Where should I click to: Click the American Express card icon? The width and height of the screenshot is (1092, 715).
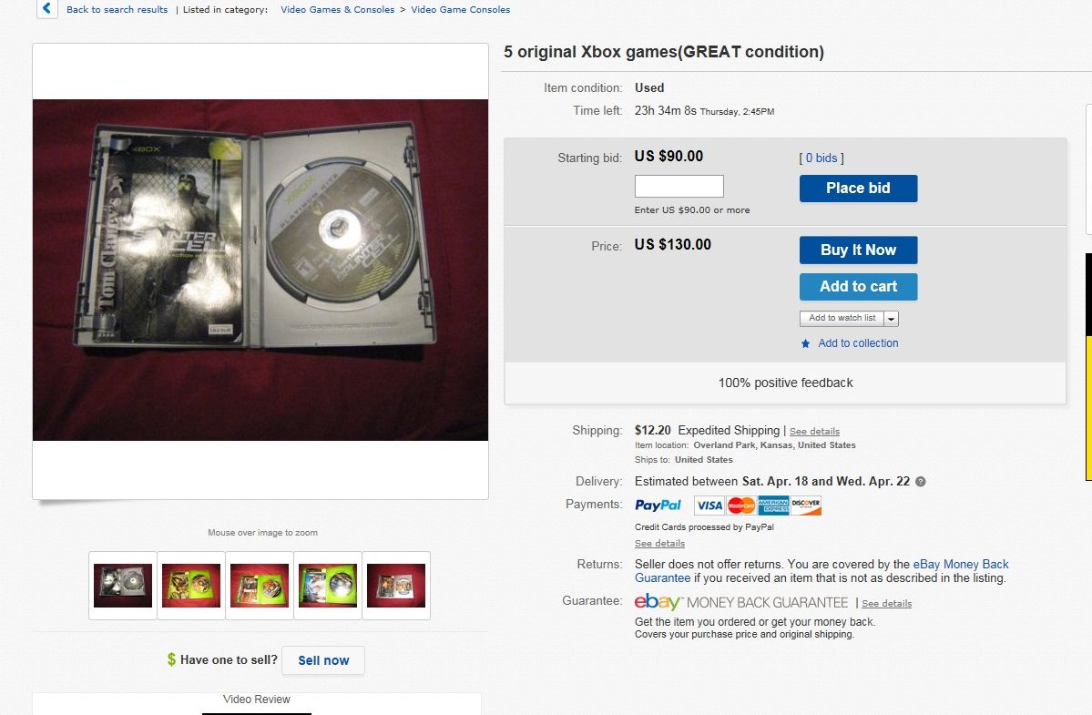773,506
